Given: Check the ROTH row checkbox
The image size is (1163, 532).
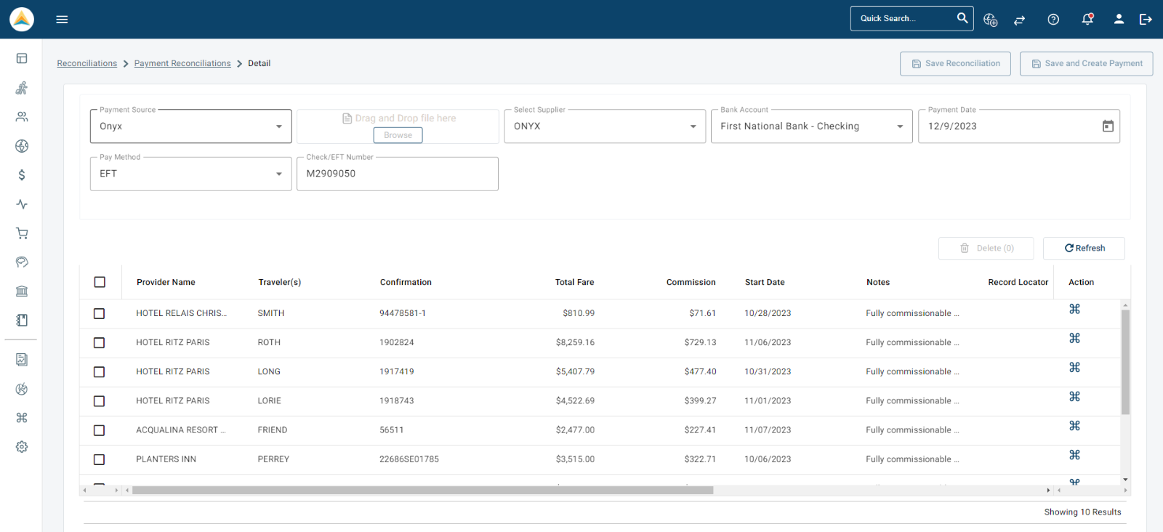Looking at the screenshot, I should [x=100, y=342].
